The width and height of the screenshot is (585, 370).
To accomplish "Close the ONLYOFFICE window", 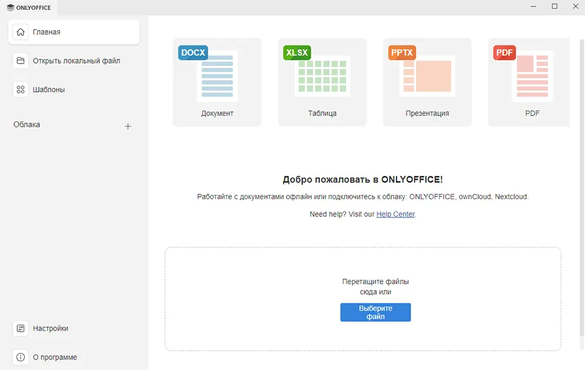I will [576, 6].
